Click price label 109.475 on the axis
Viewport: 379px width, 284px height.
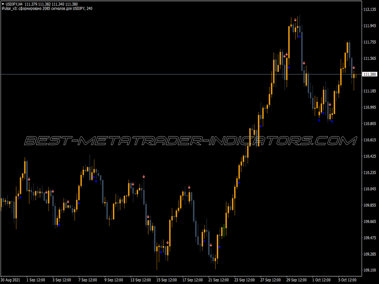point(370,238)
